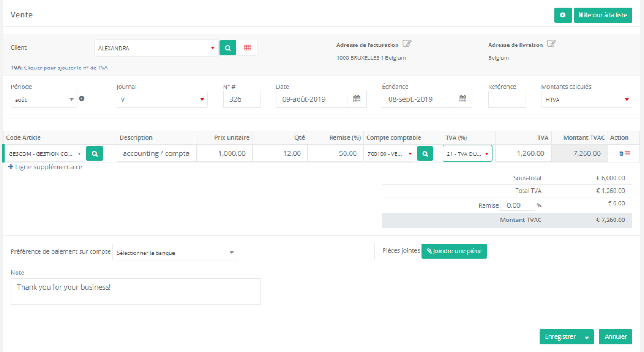
Task: Open the Date calendar picker
Action: pos(356,99)
